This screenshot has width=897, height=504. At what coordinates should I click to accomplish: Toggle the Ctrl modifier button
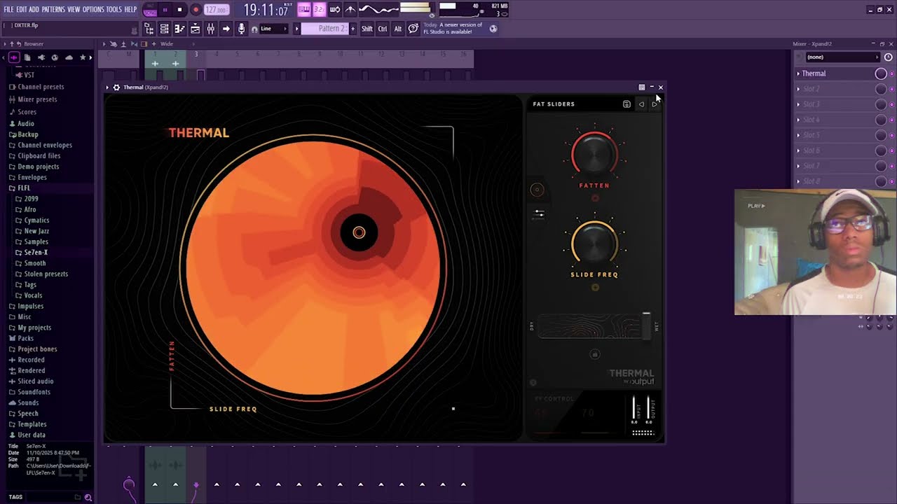click(383, 29)
